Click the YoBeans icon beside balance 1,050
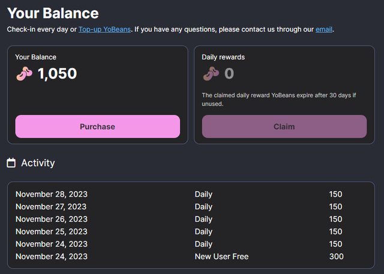Viewport: 384px width, 274px height. coord(25,74)
